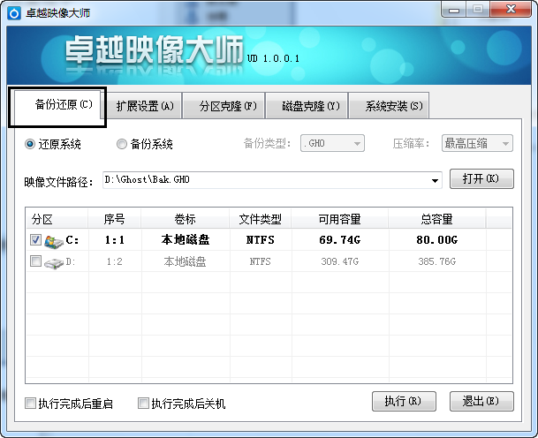
Task: Click the app logo icon in title bar
Action: [11, 11]
